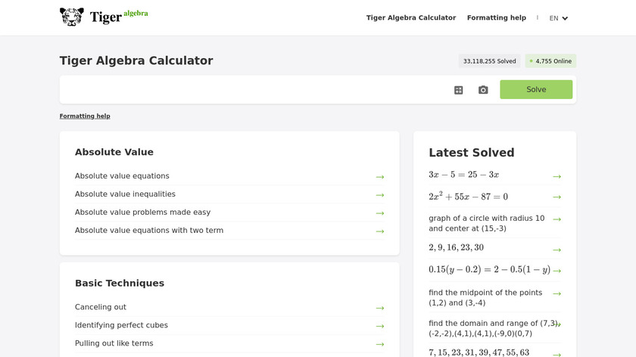Click arrow next to Canceling out

(x=380, y=308)
